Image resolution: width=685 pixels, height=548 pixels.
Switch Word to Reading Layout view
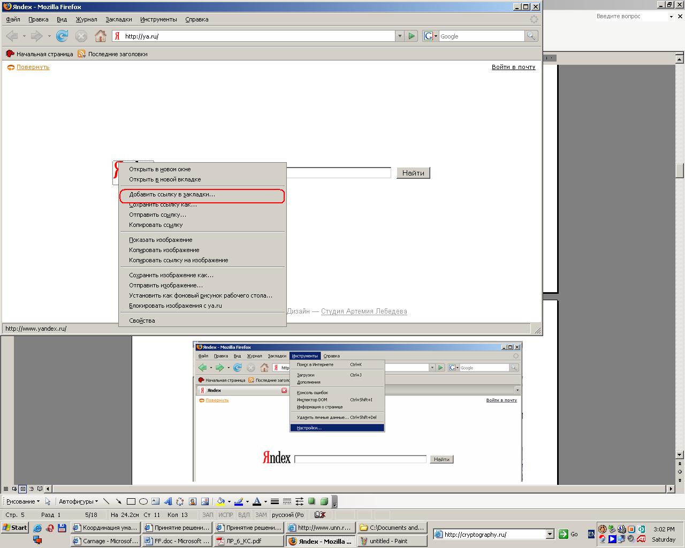[x=40, y=489]
